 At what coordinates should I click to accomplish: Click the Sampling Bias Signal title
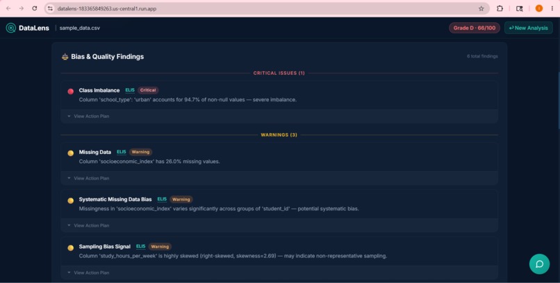(x=105, y=246)
